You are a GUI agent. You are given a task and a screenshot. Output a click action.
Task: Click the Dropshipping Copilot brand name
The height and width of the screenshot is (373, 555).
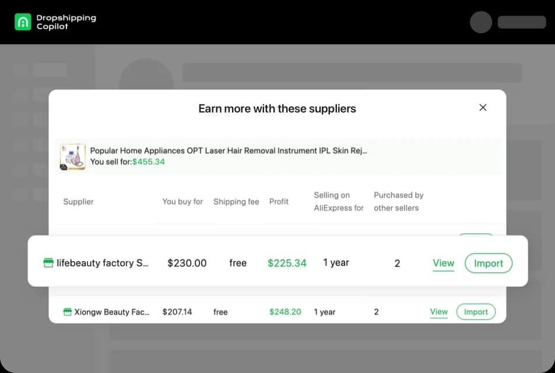(x=66, y=22)
